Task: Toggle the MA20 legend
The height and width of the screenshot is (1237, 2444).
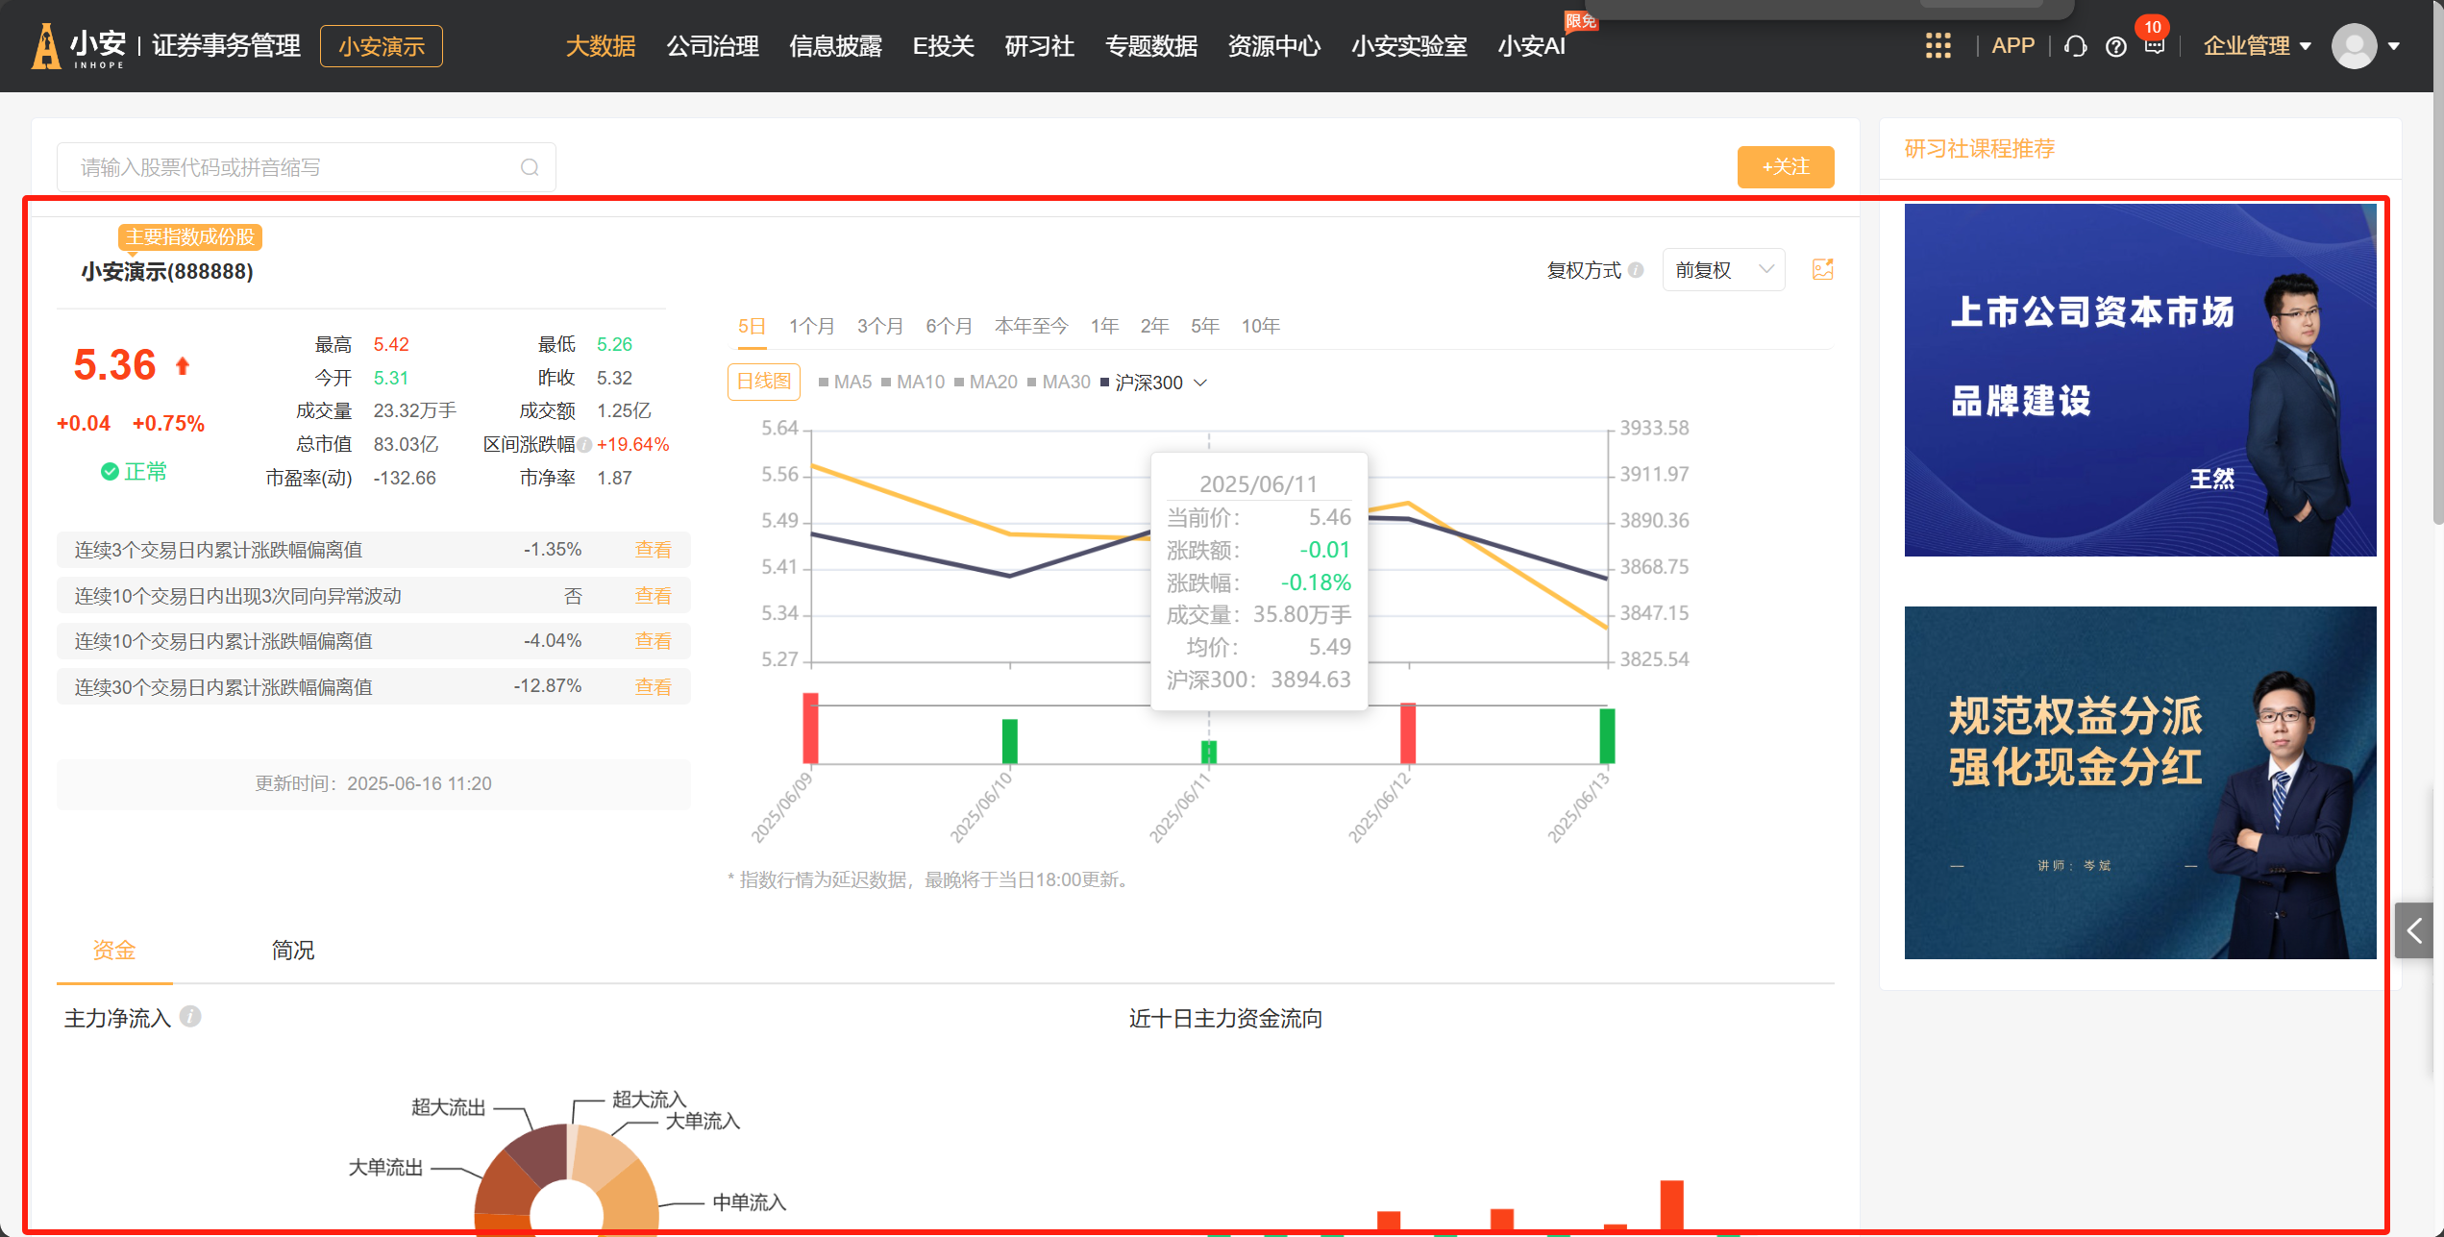Action: pos(986,383)
